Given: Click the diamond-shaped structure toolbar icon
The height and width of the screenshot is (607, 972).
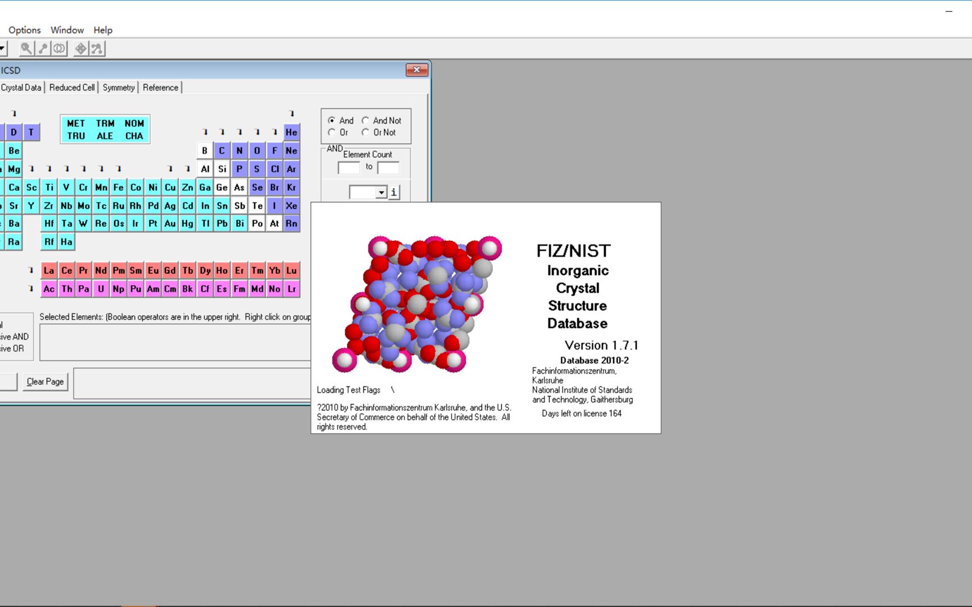Looking at the screenshot, I should [x=81, y=49].
